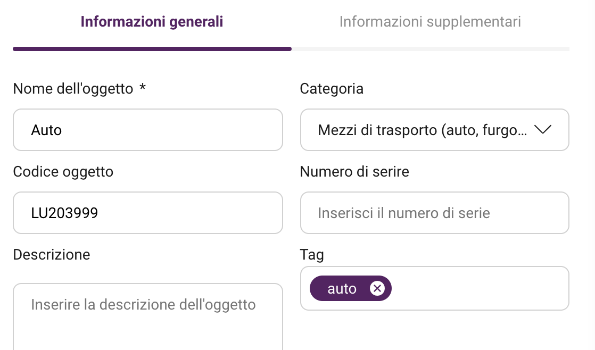Switch to Informazioni supplementari tab

click(x=430, y=22)
